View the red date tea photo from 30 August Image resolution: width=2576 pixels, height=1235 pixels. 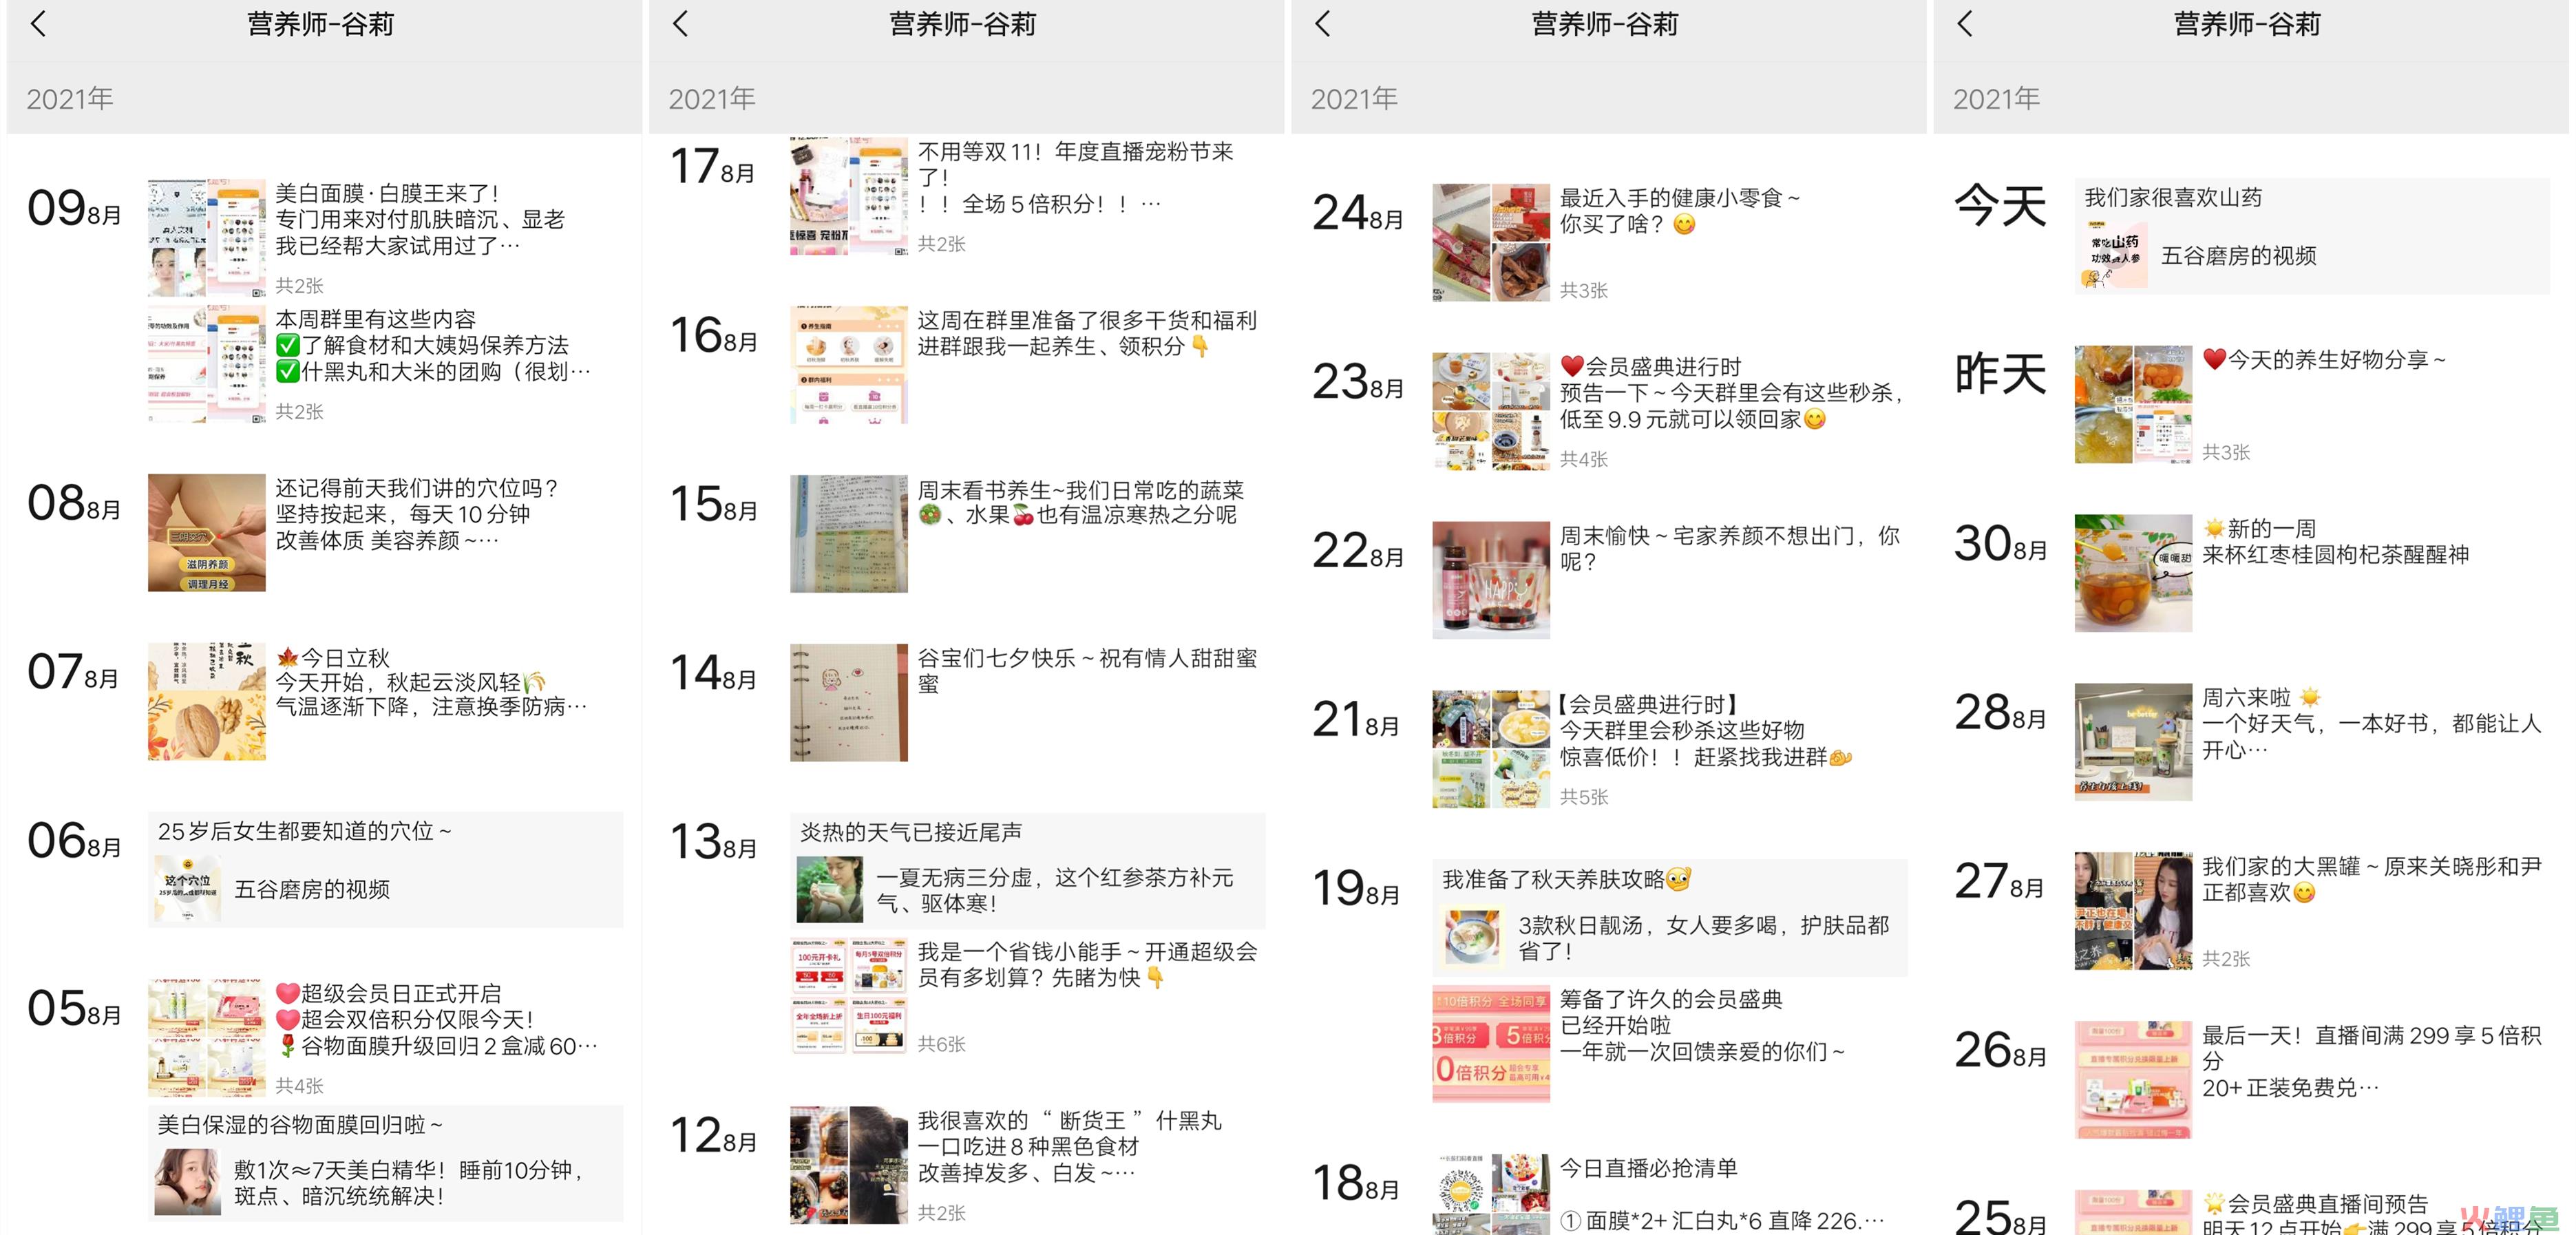2133,573
